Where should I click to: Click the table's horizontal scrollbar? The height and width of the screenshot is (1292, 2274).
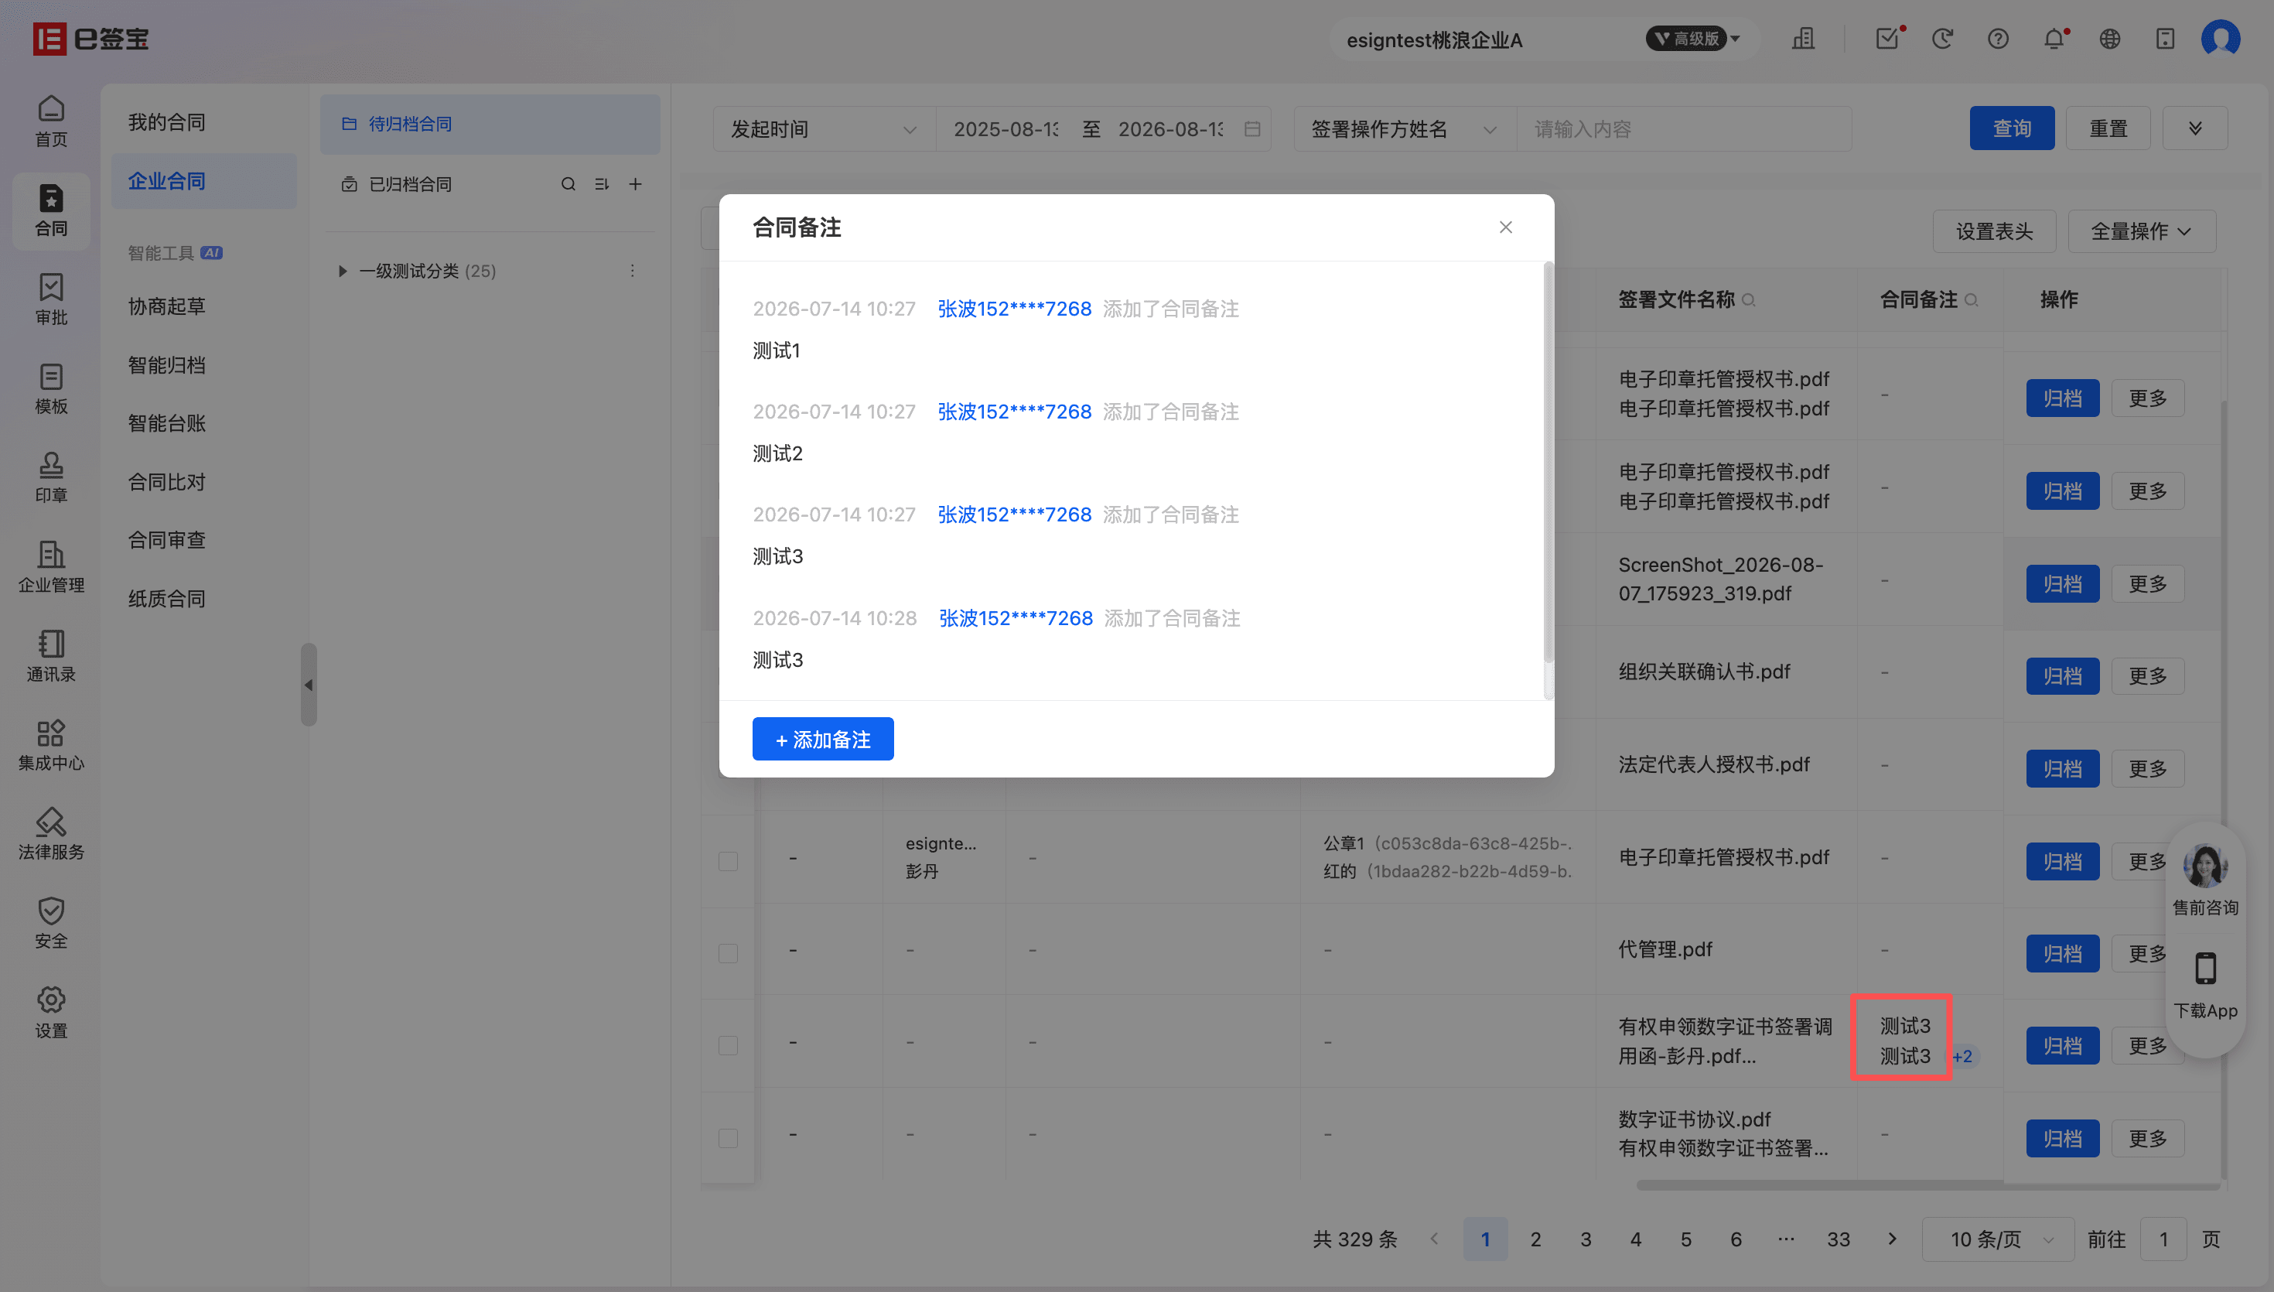click(x=1928, y=1184)
